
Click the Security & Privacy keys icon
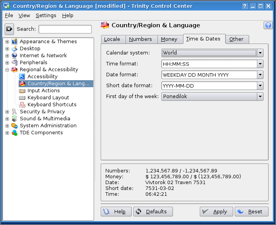(x=14, y=112)
